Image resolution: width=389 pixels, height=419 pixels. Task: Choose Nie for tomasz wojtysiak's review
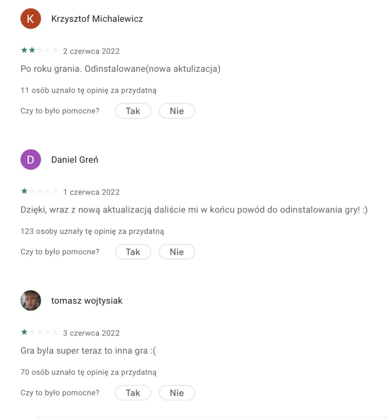pyautogui.click(x=177, y=393)
